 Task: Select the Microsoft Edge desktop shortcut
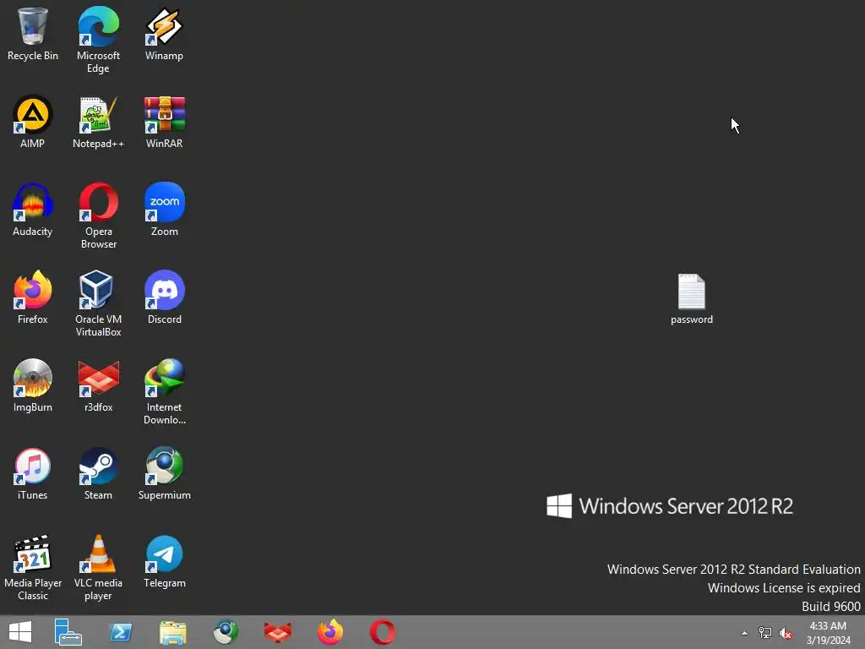(x=98, y=40)
